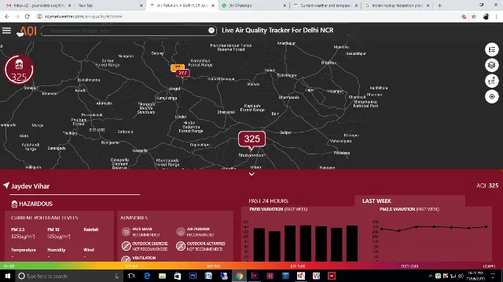Image resolution: width=503 pixels, height=282 pixels.
Task: Open the Chrome three-dot menu
Action: click(x=496, y=16)
